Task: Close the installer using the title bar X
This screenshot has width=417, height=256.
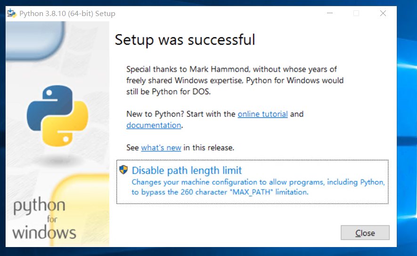Action: (x=383, y=13)
